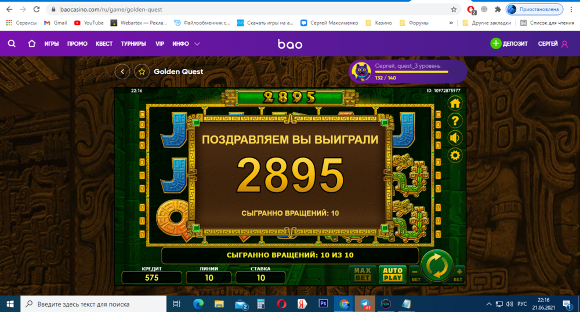Show hidden system tray icons
This screenshot has width=580, height=312.
point(488,304)
